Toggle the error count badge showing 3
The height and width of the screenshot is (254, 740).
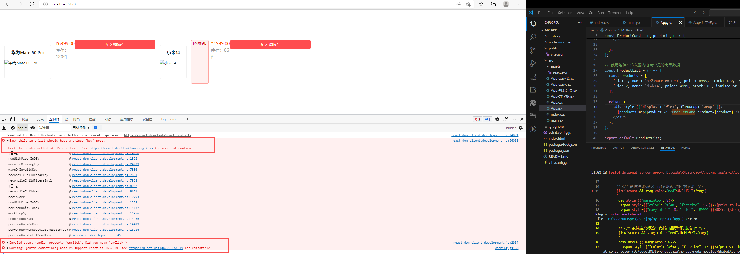(x=477, y=119)
